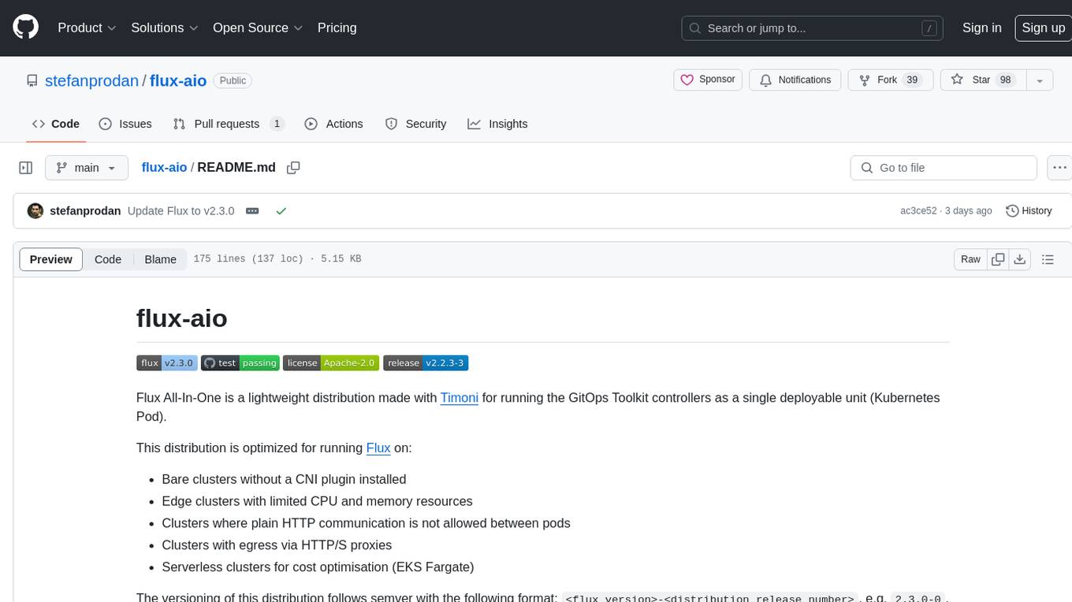Switch to the Code tab
The height and width of the screenshot is (602, 1072).
[56, 124]
